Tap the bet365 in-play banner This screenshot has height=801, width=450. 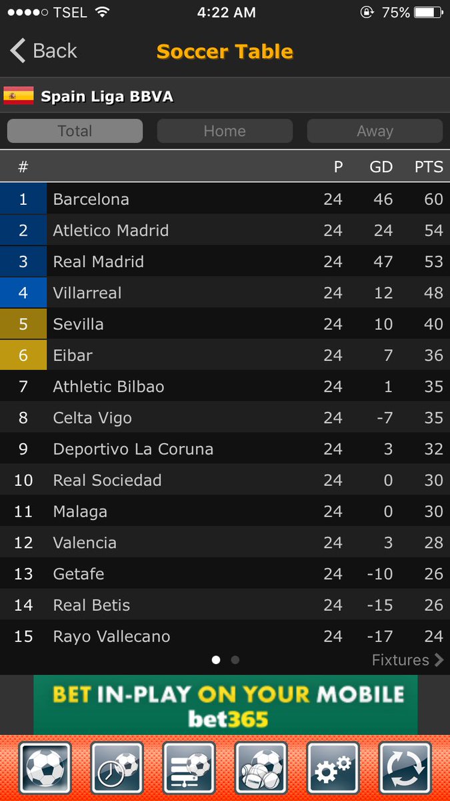pos(225,704)
